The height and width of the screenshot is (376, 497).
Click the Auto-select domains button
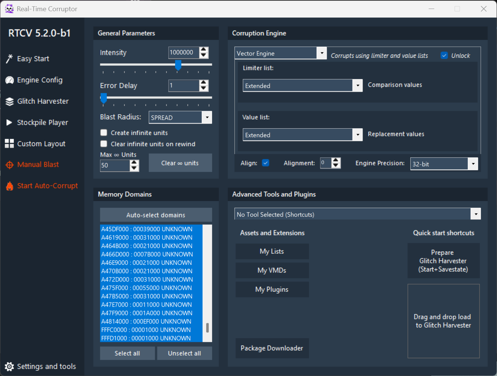pos(156,215)
